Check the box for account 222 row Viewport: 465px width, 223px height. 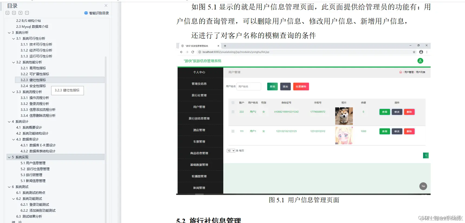pyautogui.click(x=233, y=112)
